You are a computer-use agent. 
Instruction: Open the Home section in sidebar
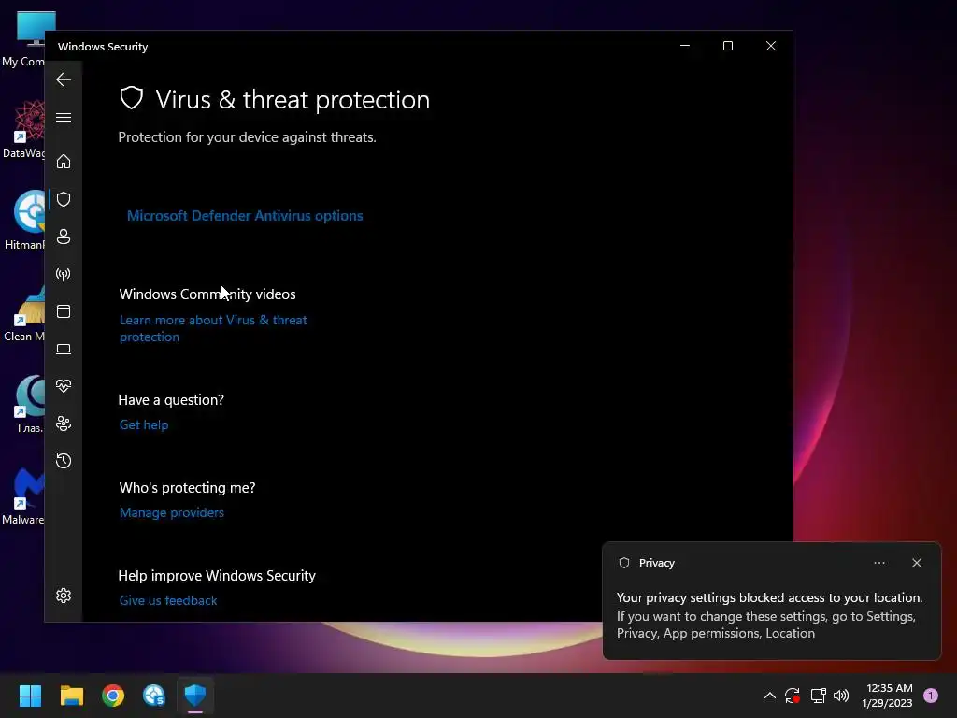tap(64, 161)
